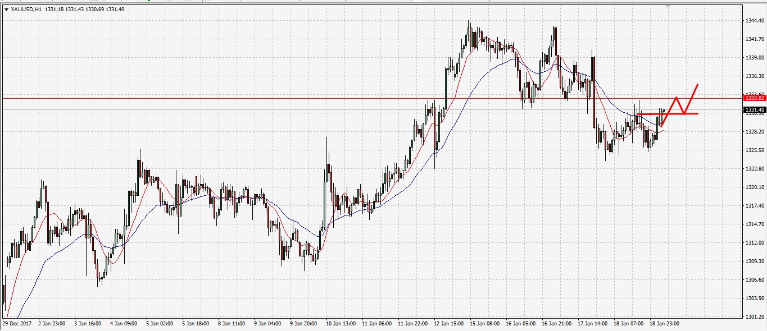The width and height of the screenshot is (767, 331).
Task: Click the 4 Jan 09:00 time label
Action: [x=123, y=324]
